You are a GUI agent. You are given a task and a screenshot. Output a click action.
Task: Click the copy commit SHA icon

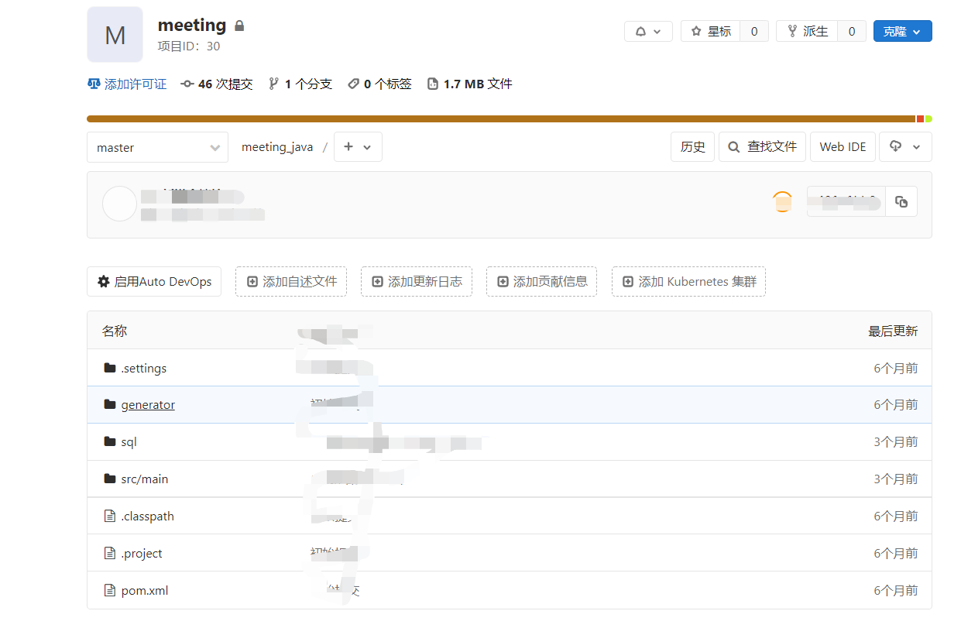coord(901,201)
